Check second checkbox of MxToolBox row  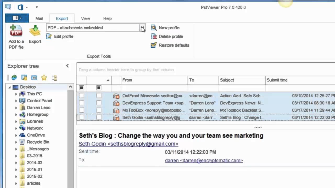click(99, 110)
